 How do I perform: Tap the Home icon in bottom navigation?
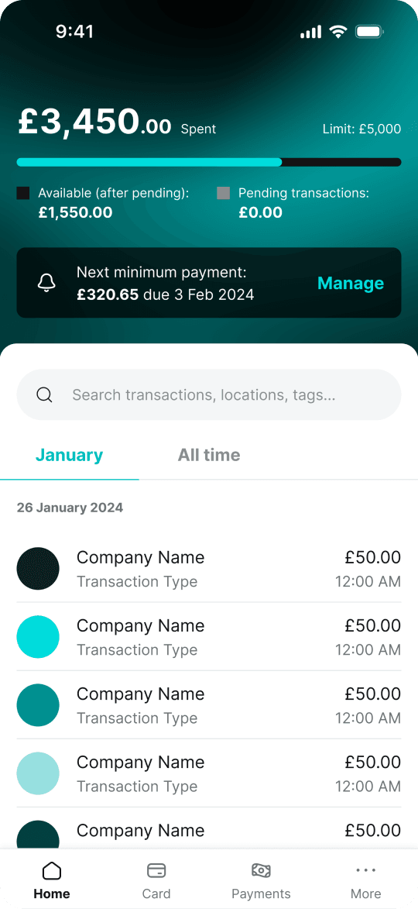pos(52,871)
